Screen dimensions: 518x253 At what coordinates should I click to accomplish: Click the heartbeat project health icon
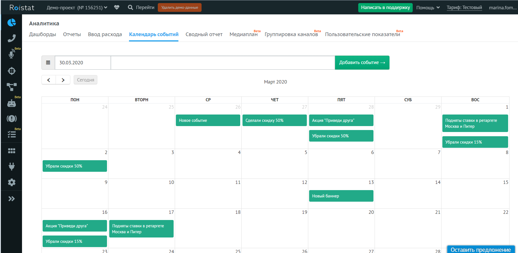pyautogui.click(x=117, y=8)
